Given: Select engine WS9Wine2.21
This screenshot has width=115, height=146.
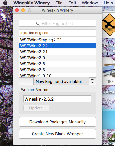Looking at the screenshot, I should click(x=57, y=52).
